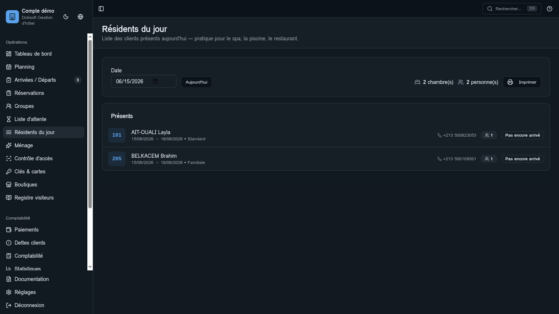Screen dimensions: 559x314
Task: Open Arrivées / Départs
Action: tap(44, 80)
